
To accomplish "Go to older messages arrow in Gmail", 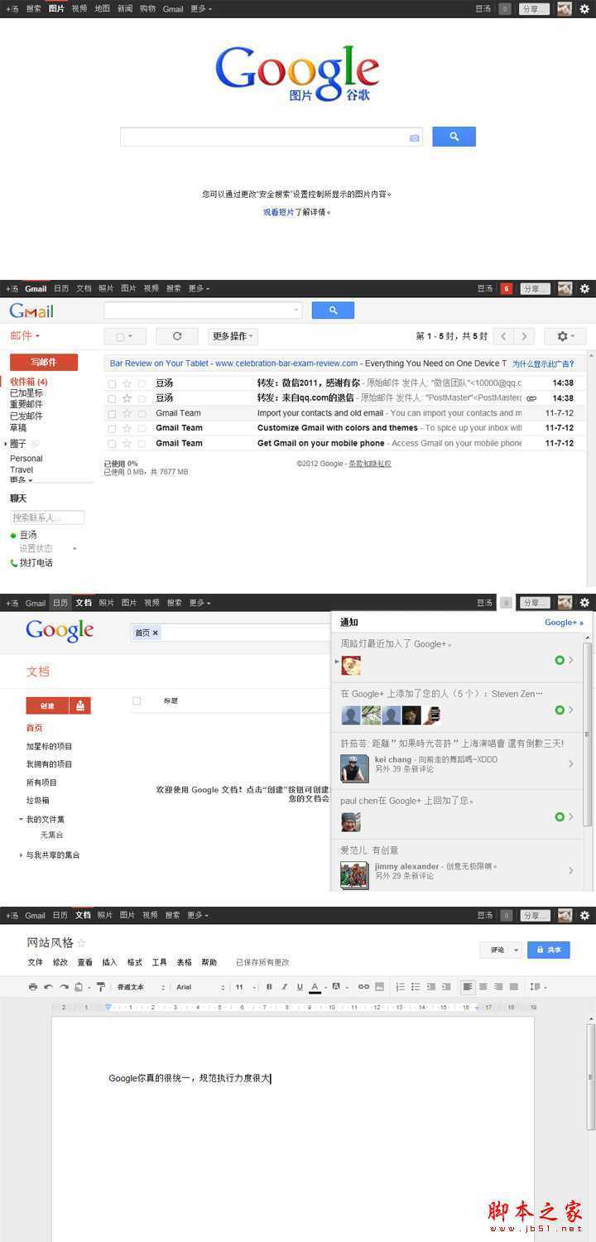I will click(523, 336).
